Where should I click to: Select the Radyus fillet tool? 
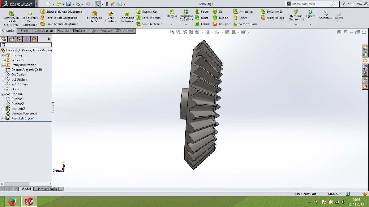point(172,14)
